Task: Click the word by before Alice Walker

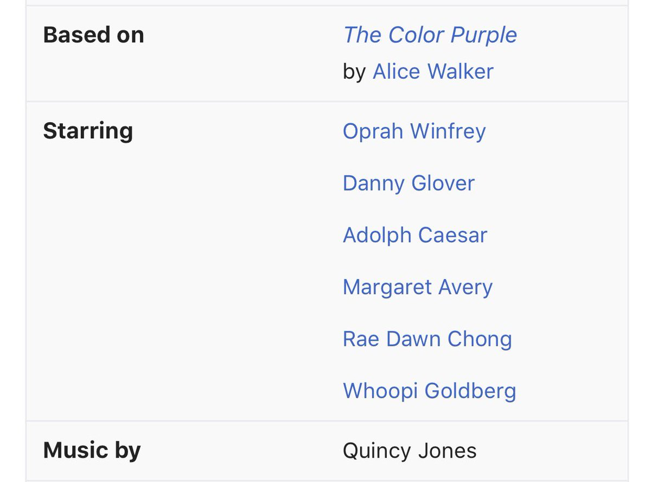Action: point(354,72)
